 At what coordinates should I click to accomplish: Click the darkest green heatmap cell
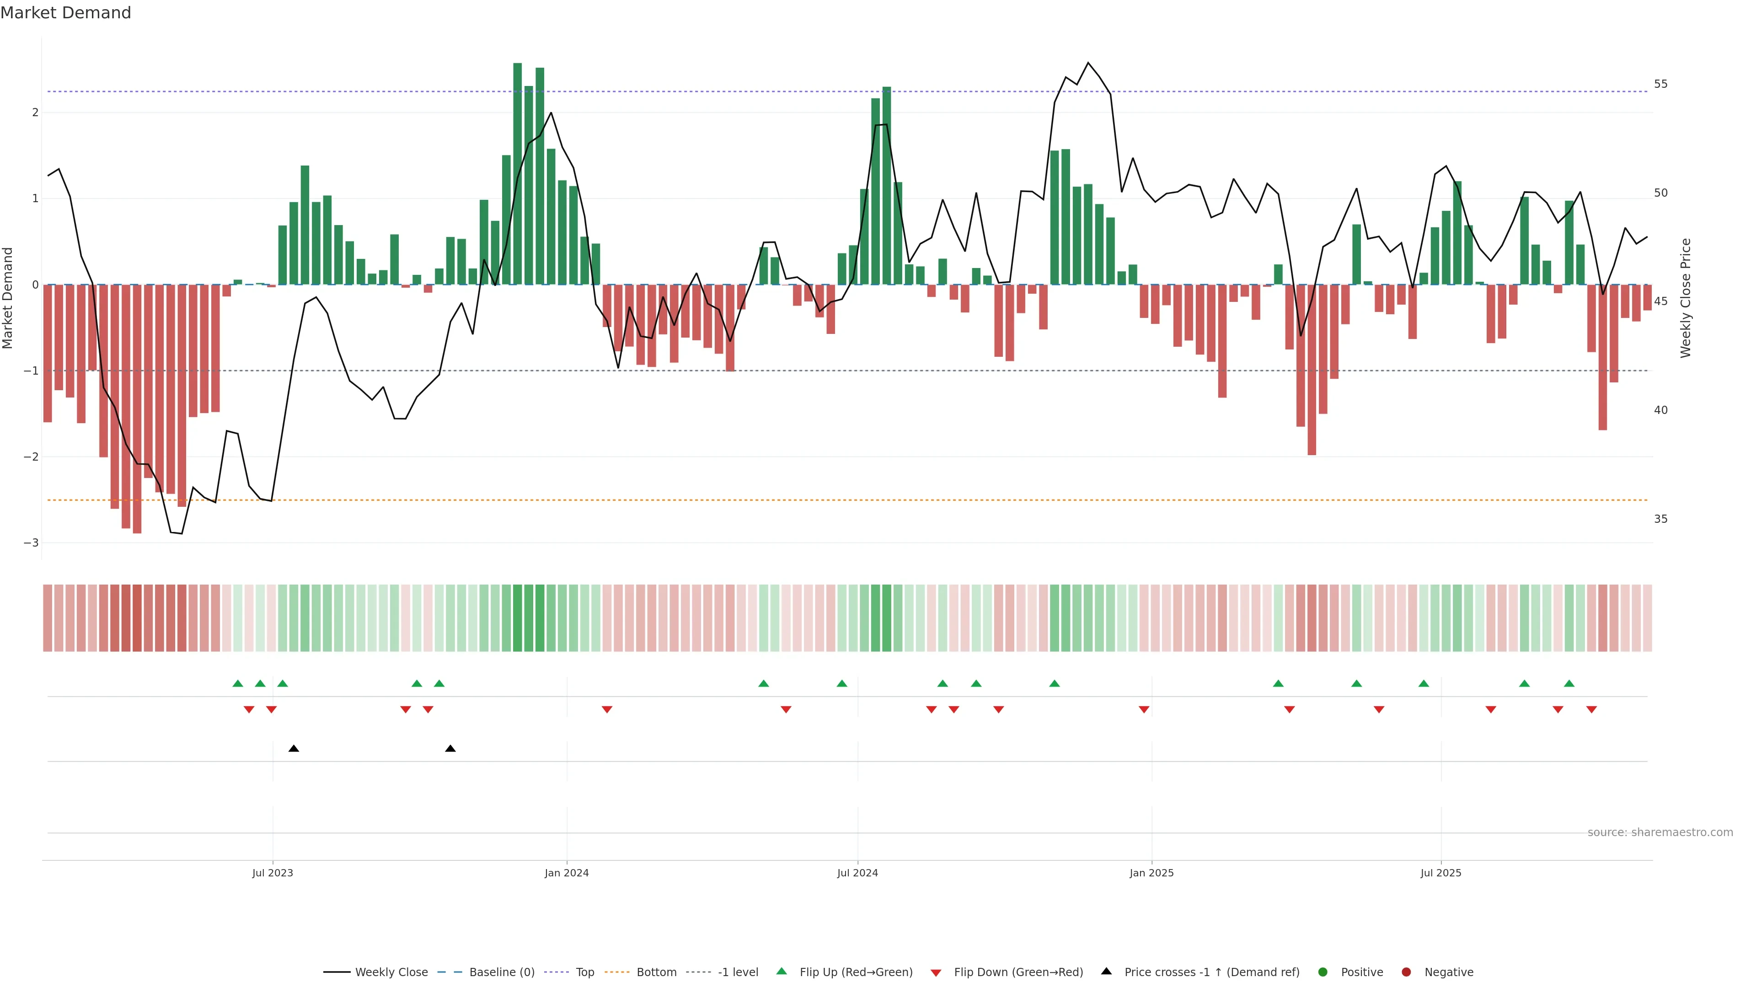[x=517, y=618]
